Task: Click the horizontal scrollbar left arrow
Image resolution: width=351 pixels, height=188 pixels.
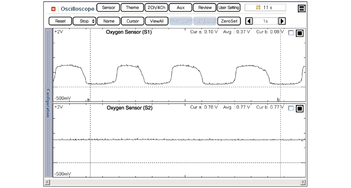Action: 47,182
